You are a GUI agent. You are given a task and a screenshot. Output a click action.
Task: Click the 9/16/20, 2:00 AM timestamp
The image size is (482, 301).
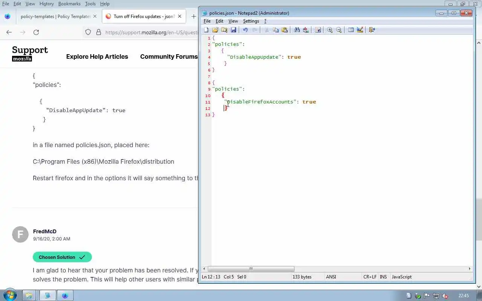click(52, 239)
